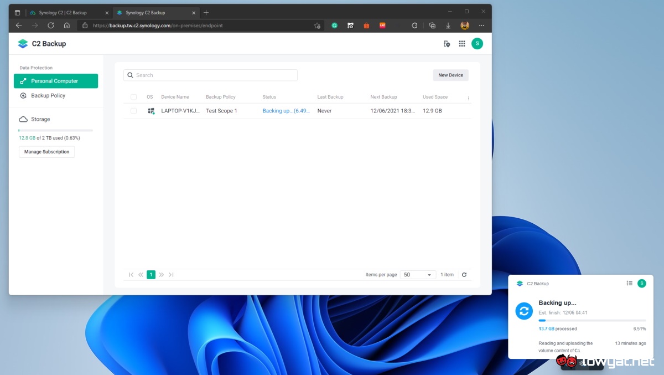This screenshot has width=664, height=375.
Task: Click the 'Never' last backup cell
Action: point(324,111)
